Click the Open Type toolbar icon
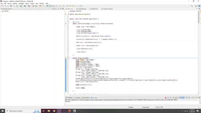 [40, 6]
